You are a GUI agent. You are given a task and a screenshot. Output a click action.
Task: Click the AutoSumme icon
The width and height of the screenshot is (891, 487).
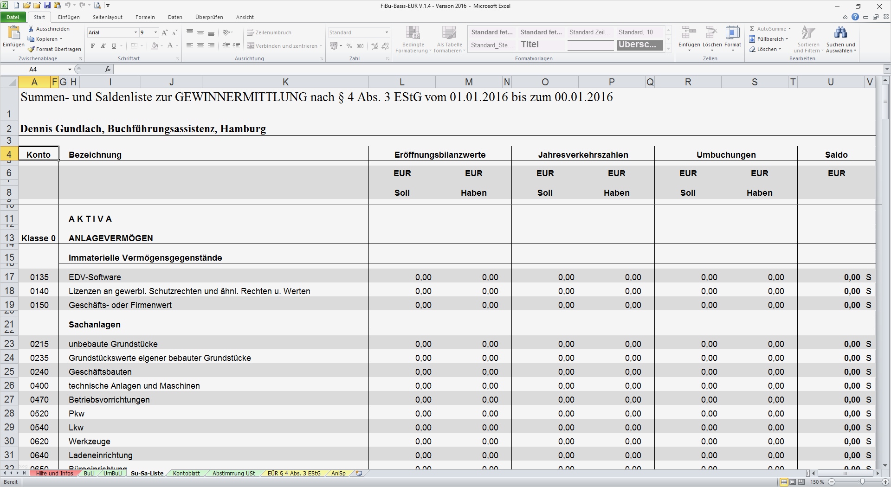click(x=753, y=28)
